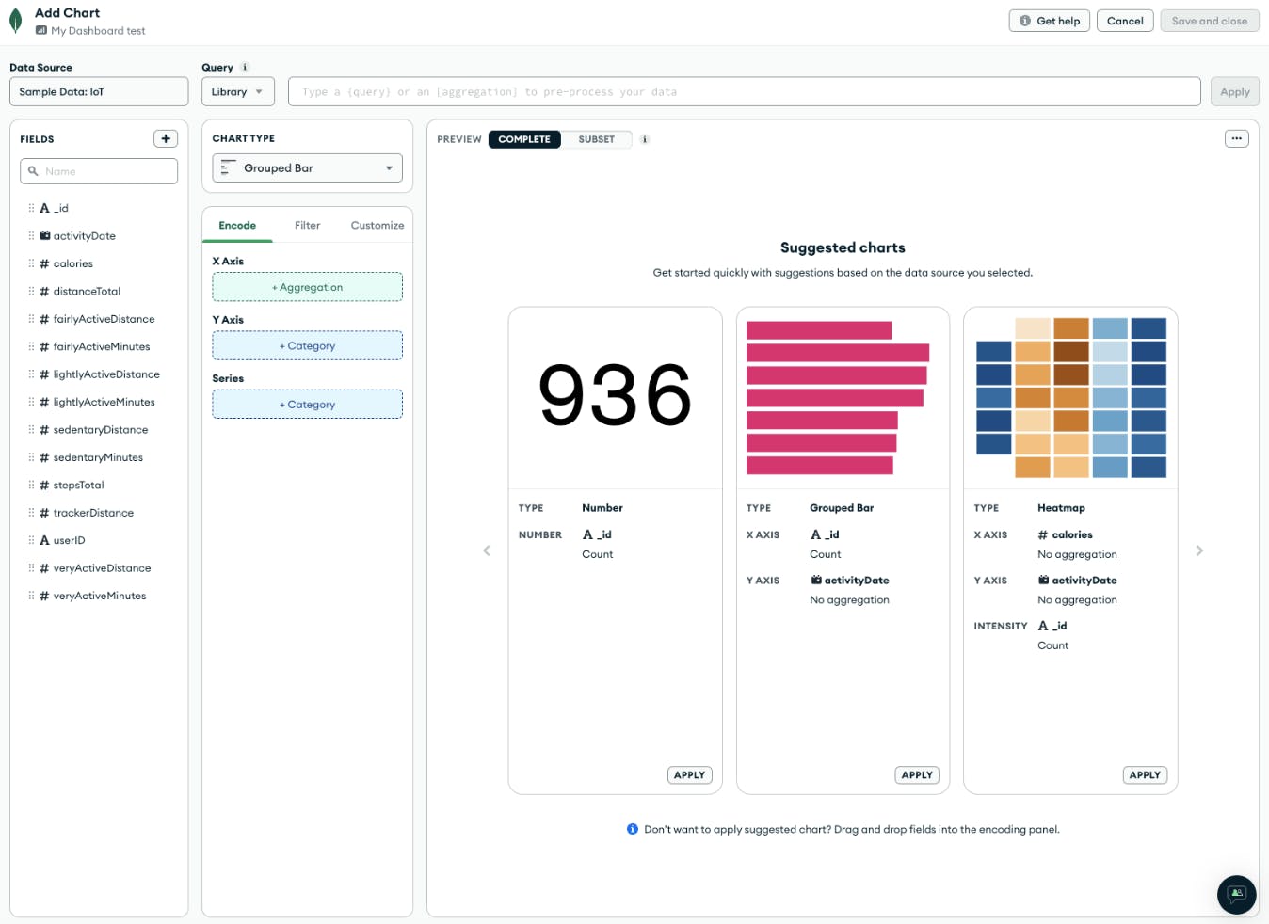Image resolution: width=1269 pixels, height=924 pixels.
Task: Switch to the Filter tab
Action: pyautogui.click(x=307, y=225)
